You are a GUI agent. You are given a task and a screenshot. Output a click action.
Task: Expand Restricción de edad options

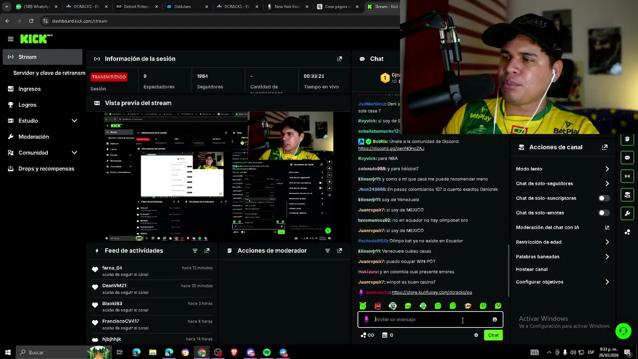click(x=607, y=242)
